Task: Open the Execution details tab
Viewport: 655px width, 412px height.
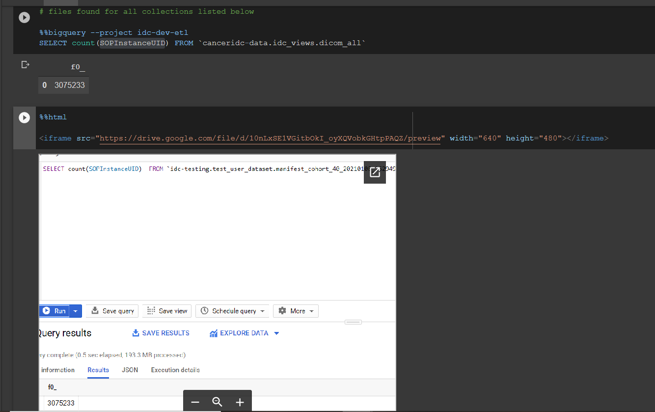Action: click(x=175, y=370)
